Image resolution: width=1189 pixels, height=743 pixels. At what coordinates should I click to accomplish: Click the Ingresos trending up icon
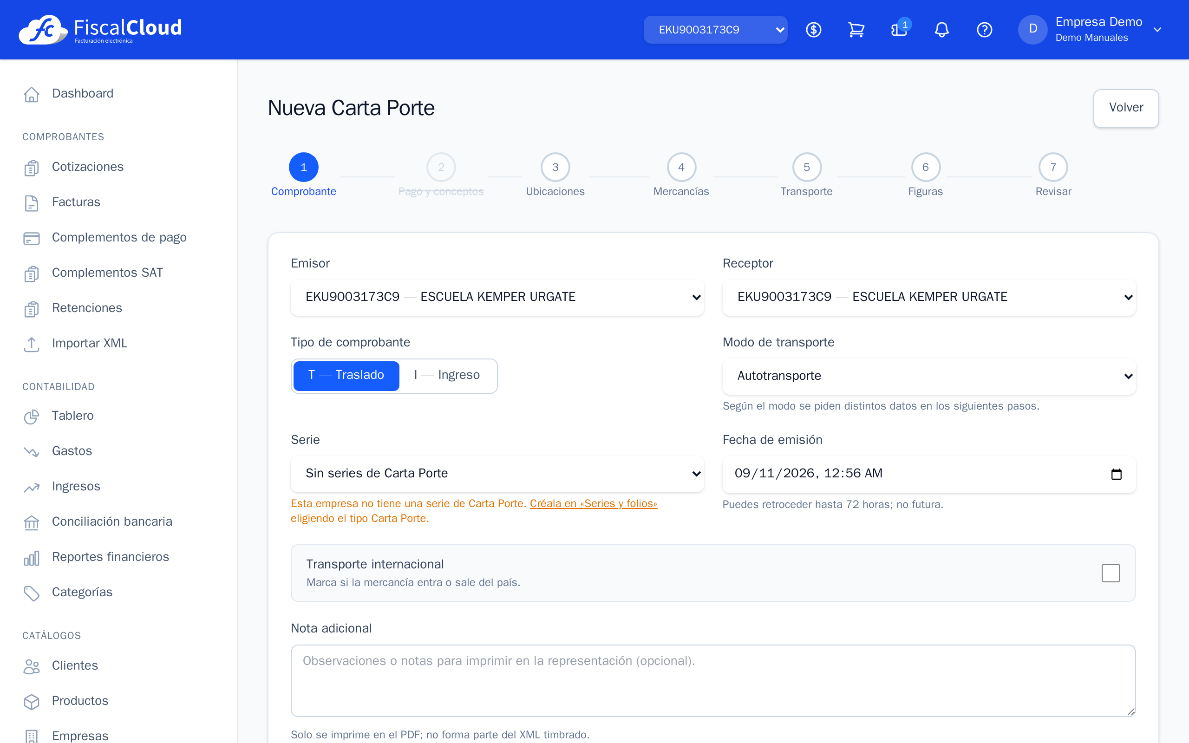point(32,487)
